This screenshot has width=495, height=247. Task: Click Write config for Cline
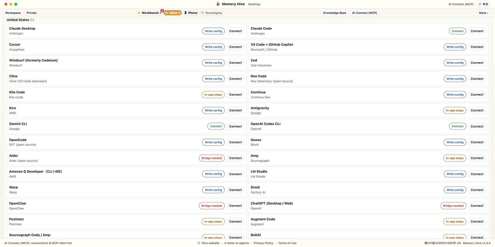213,79
